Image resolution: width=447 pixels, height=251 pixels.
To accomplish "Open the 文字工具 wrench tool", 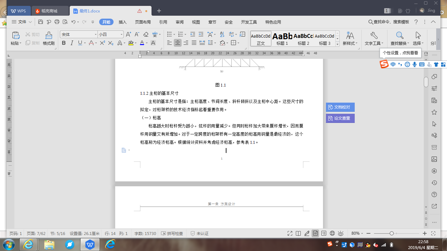I will [374, 38].
